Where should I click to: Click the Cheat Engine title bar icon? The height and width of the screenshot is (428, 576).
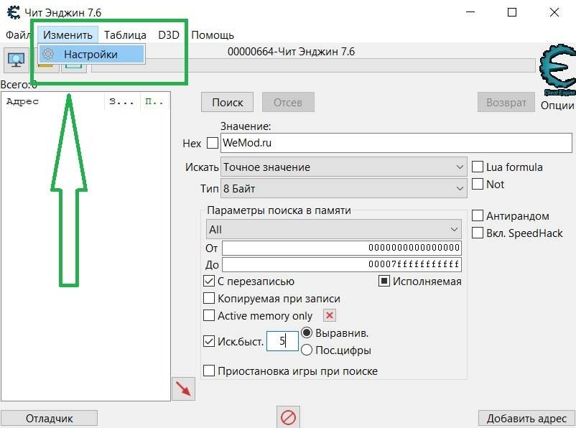[11, 12]
